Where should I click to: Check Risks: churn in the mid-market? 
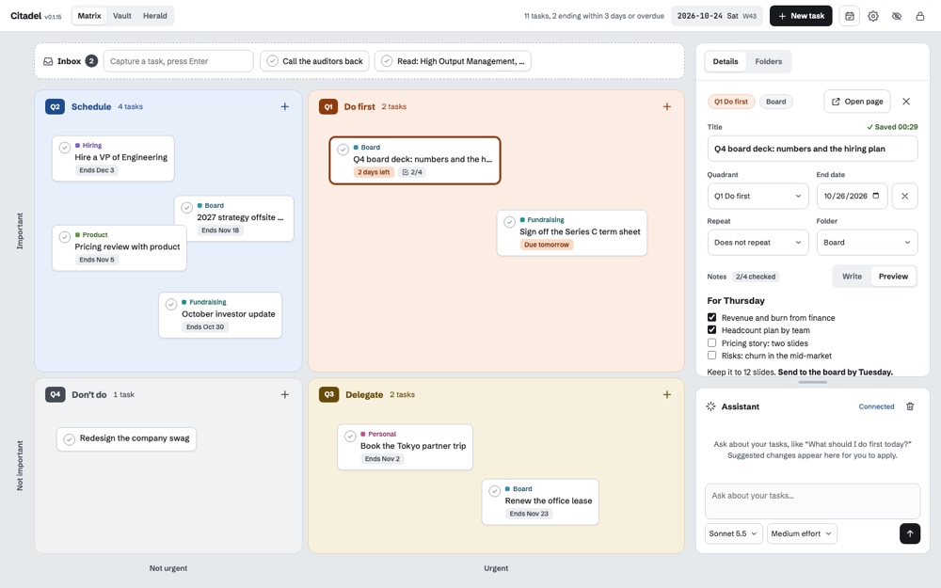coord(711,356)
